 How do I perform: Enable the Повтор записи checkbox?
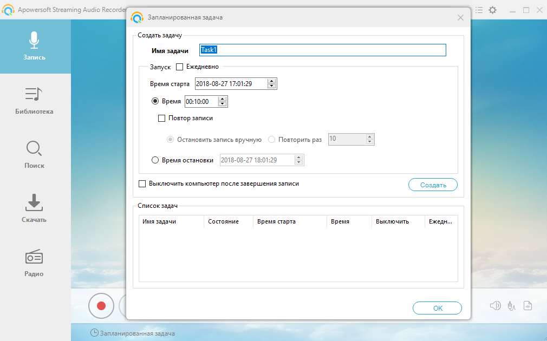161,118
